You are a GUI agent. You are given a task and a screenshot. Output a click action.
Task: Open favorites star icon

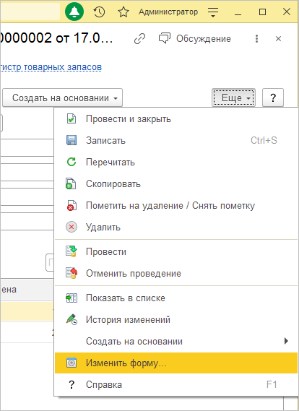[x=123, y=12]
